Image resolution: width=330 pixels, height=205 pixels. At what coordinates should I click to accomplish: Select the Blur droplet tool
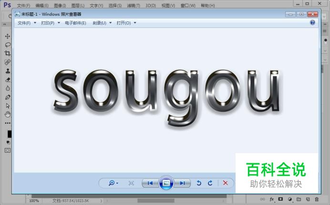pyautogui.click(x=8, y=88)
